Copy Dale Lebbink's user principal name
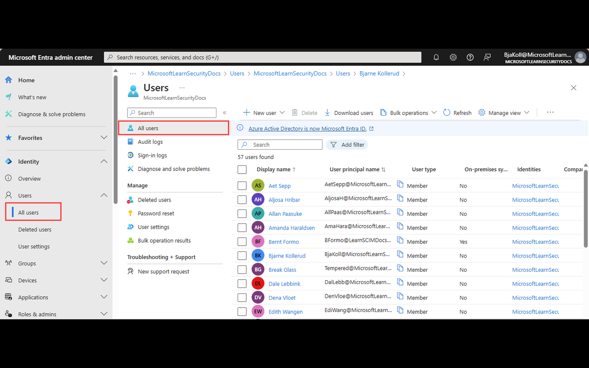The image size is (589, 368). tap(400, 283)
